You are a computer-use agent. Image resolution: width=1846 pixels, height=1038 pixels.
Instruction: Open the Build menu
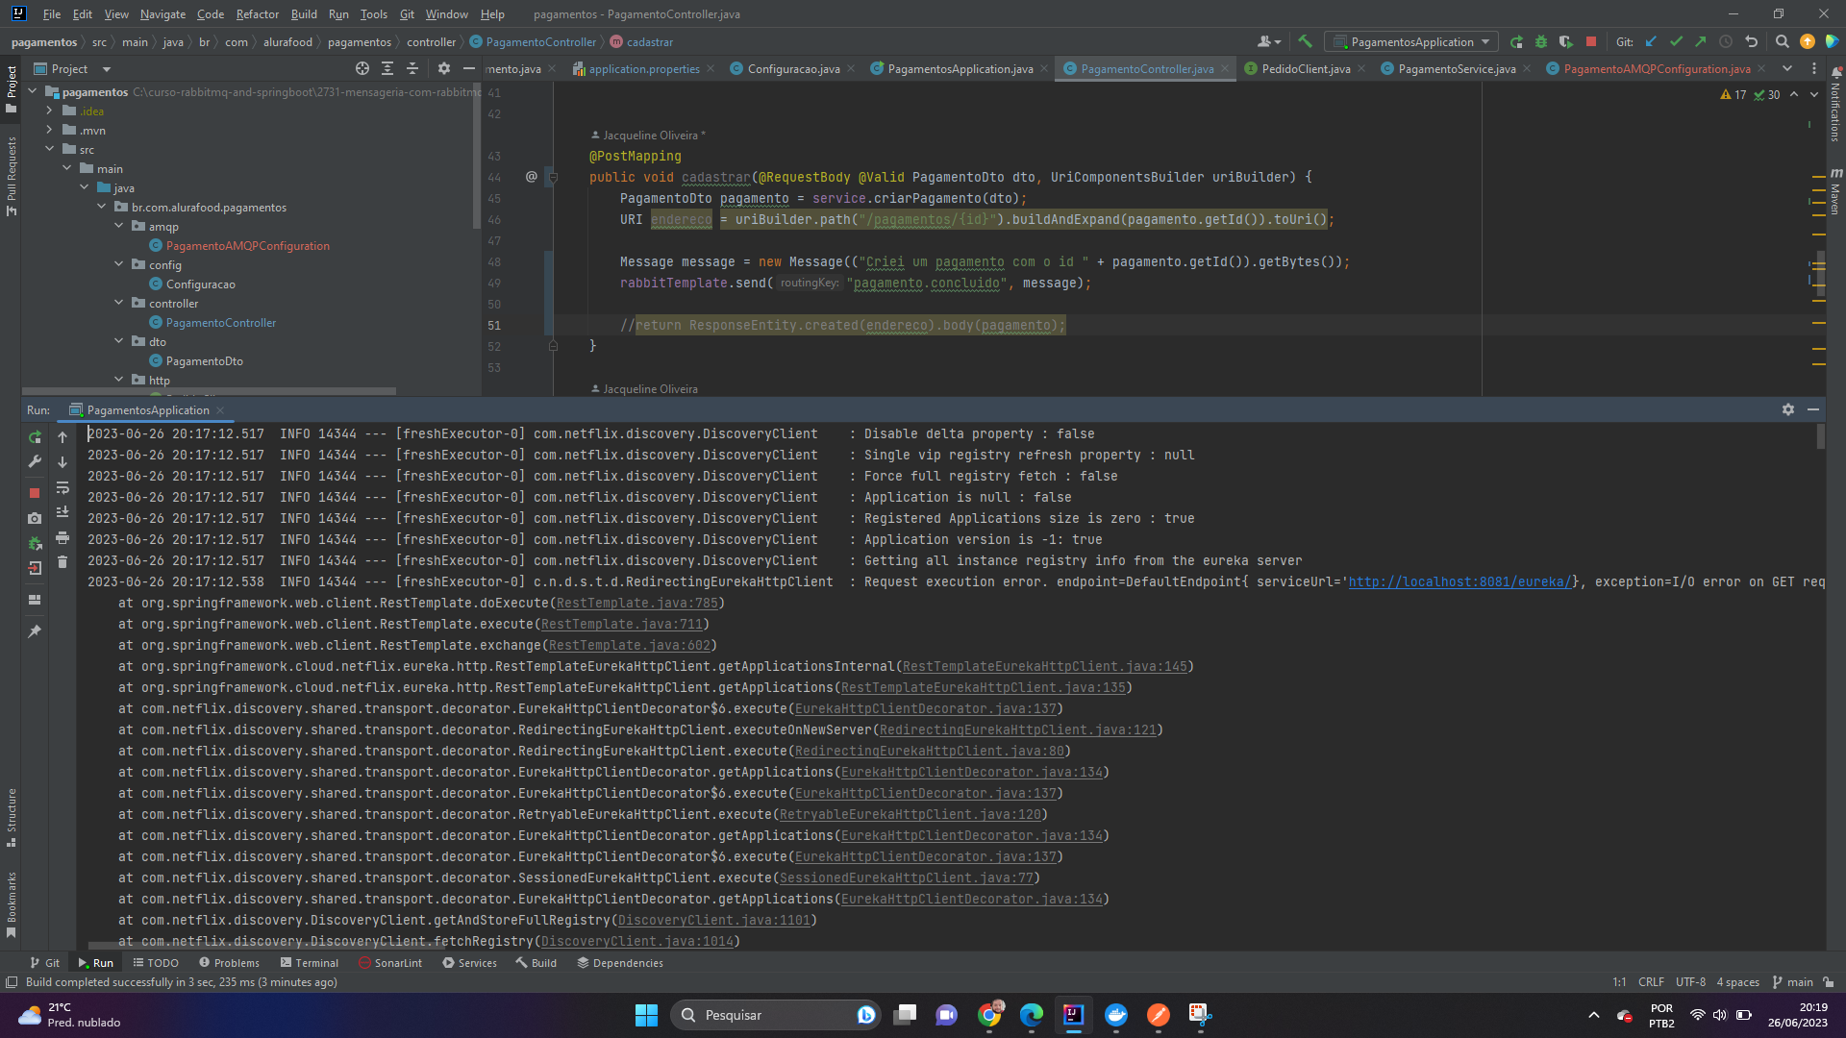point(304,14)
